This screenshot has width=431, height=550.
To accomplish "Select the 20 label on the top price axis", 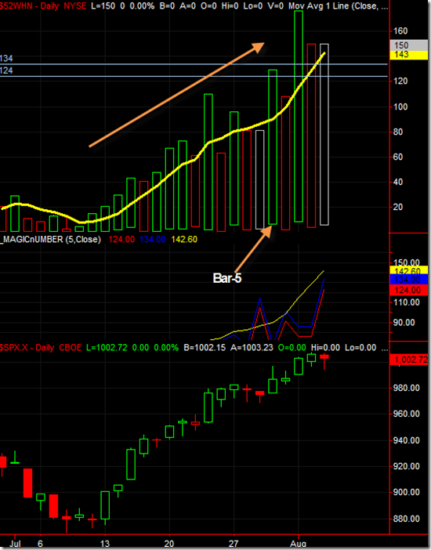I will tap(397, 207).
